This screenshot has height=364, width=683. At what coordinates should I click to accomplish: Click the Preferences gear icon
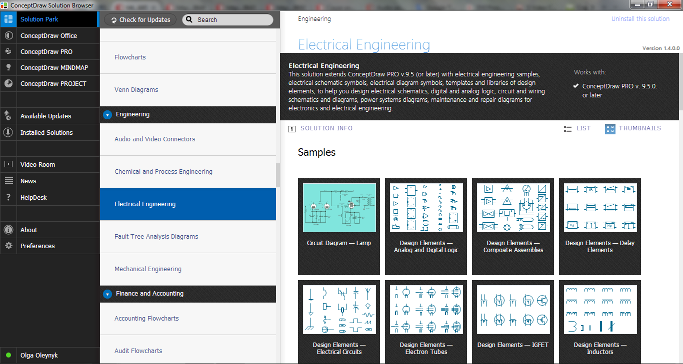pyautogui.click(x=8, y=246)
